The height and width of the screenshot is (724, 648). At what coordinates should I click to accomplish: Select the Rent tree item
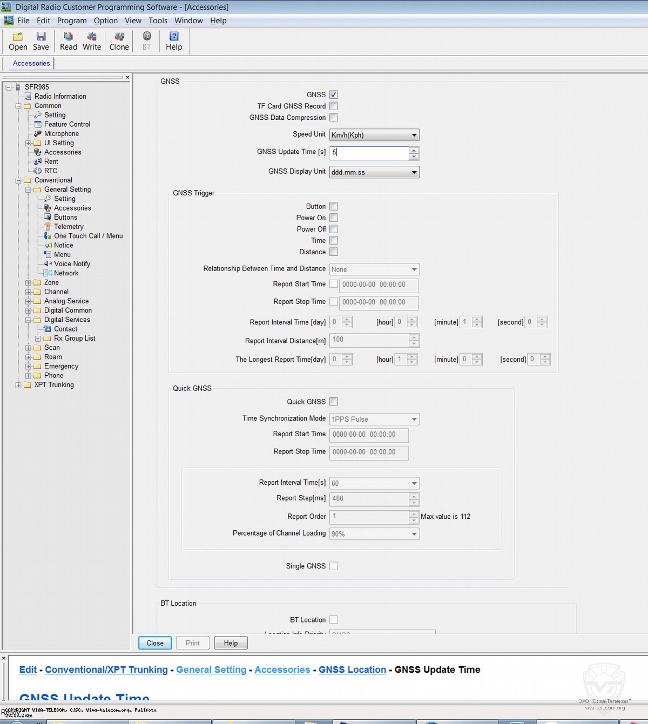51,162
